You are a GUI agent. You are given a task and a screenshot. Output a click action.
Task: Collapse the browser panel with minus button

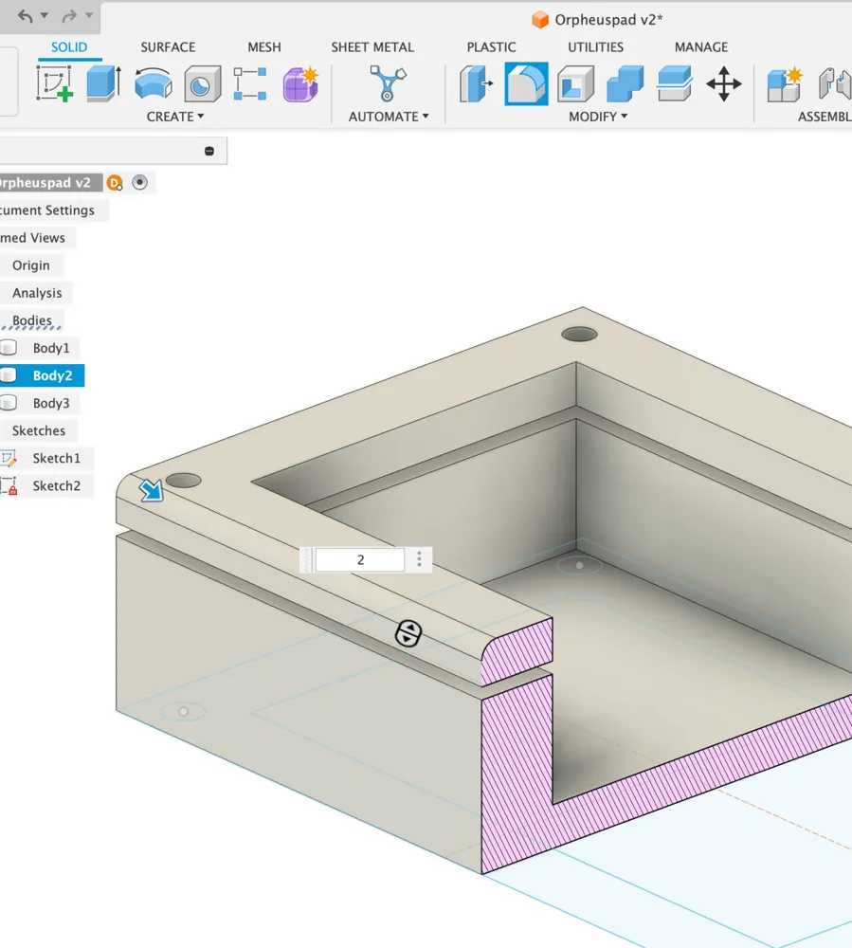tap(209, 151)
